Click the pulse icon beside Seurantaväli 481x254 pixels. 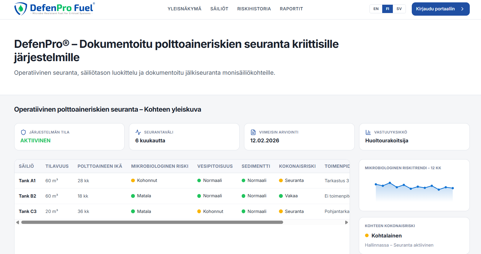pyautogui.click(x=138, y=132)
